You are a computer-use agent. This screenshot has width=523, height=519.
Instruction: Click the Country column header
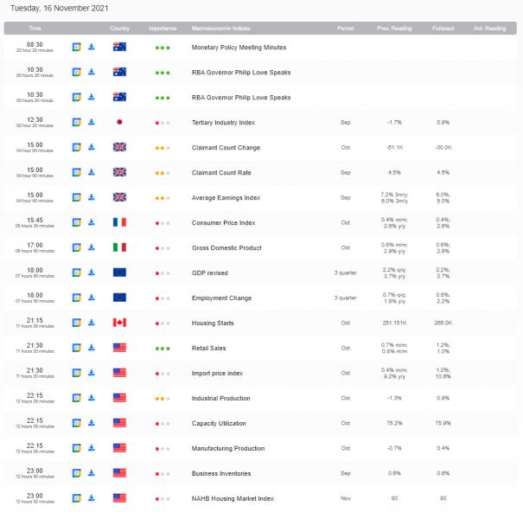(119, 28)
